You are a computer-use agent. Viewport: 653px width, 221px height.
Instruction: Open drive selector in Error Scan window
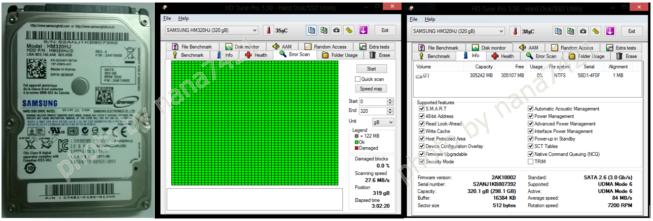pos(211,30)
